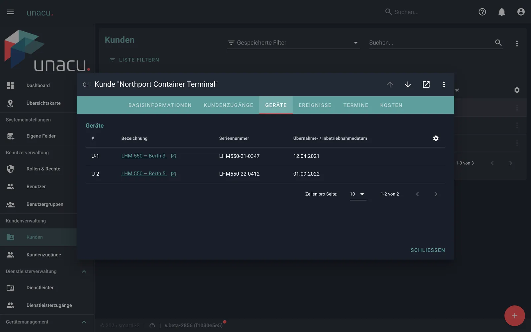This screenshot has height=332, width=531.
Task: Open customer dialog in new window icon
Action: click(x=426, y=84)
